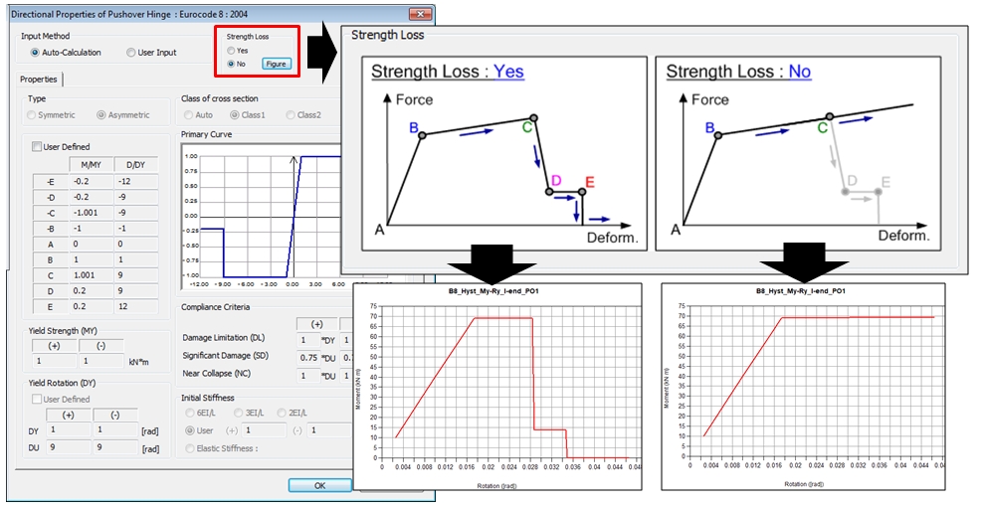
Task: Click the Near Collapse positive field
Action: [x=308, y=376]
